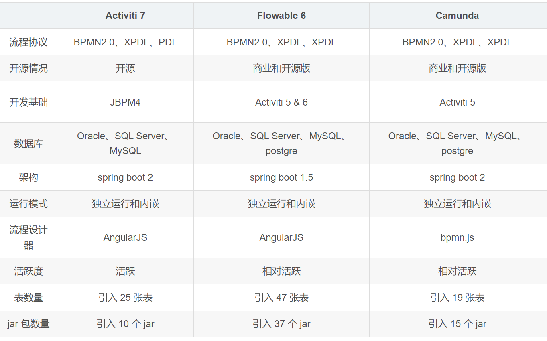This screenshot has height=341, width=547.
Task: Click "AngularJS" in the Activiti 7 column
Action: coord(125,237)
